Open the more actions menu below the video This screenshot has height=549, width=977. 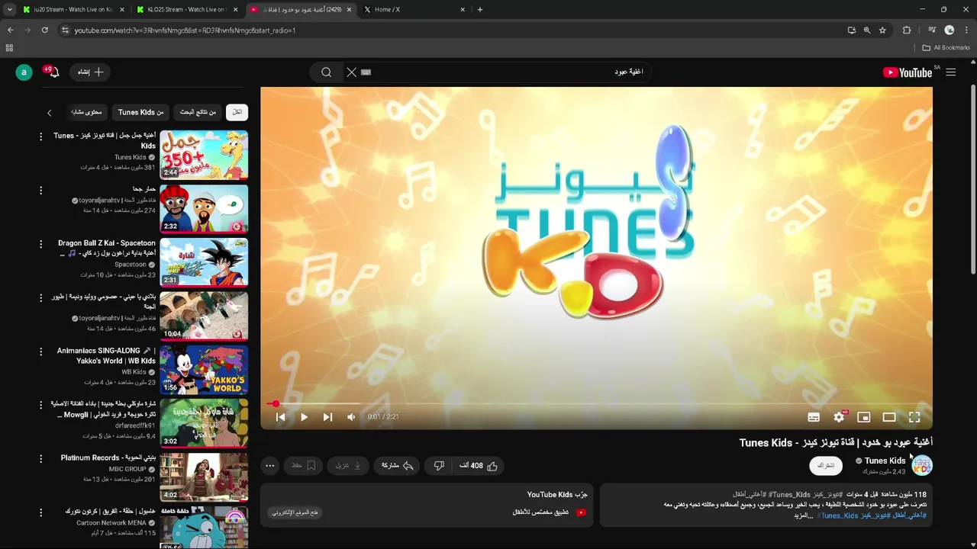click(269, 466)
